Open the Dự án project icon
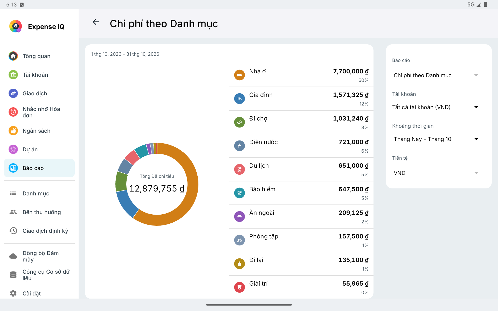Screen dimensions: 498x311 pyautogui.click(x=13, y=149)
